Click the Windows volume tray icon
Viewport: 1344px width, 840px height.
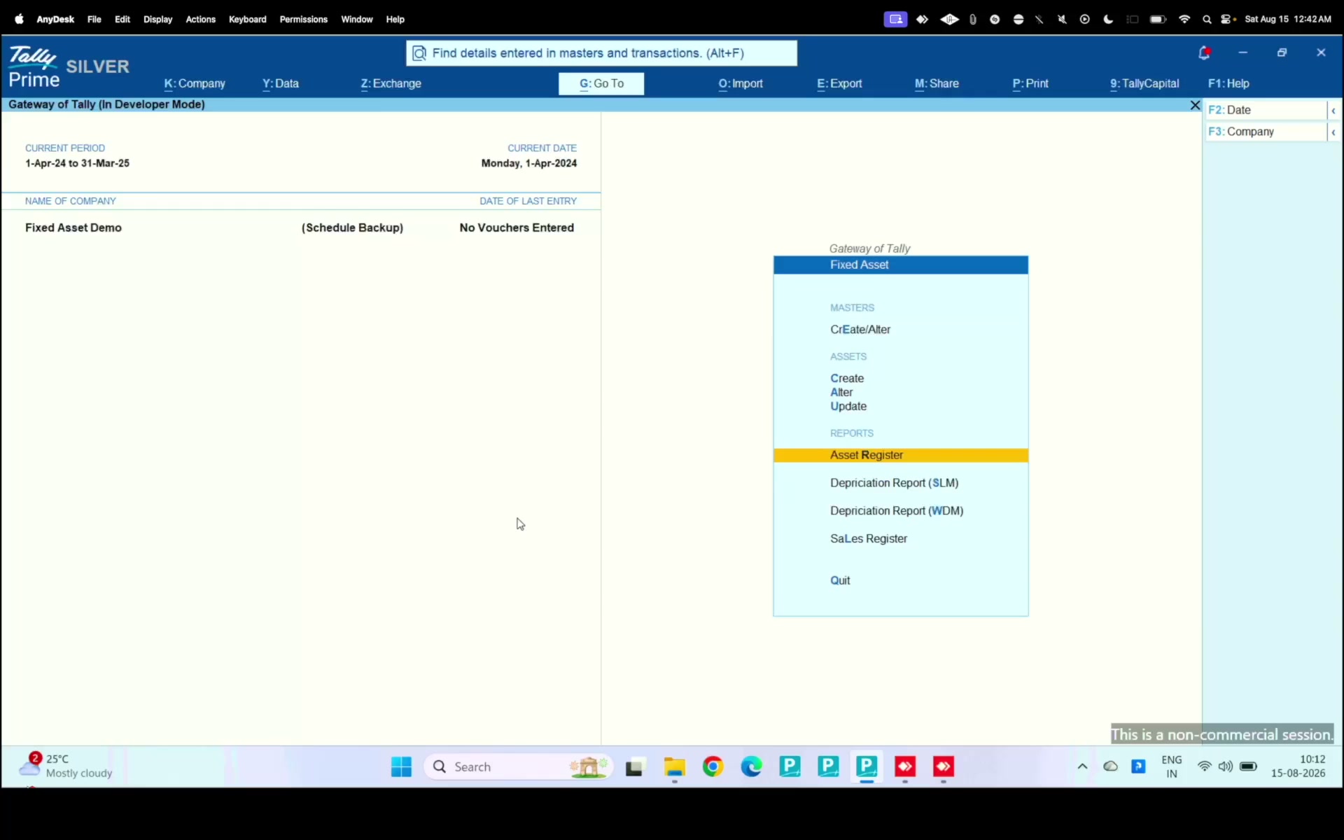pos(1225,766)
